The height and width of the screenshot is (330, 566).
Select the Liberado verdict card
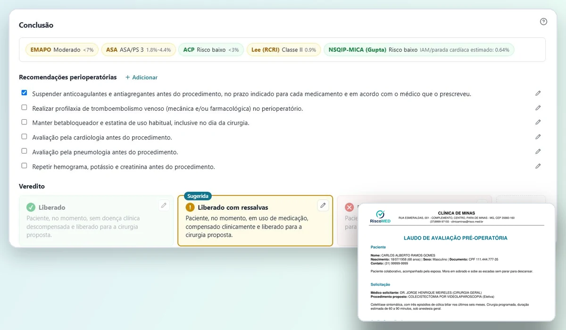coord(96,221)
